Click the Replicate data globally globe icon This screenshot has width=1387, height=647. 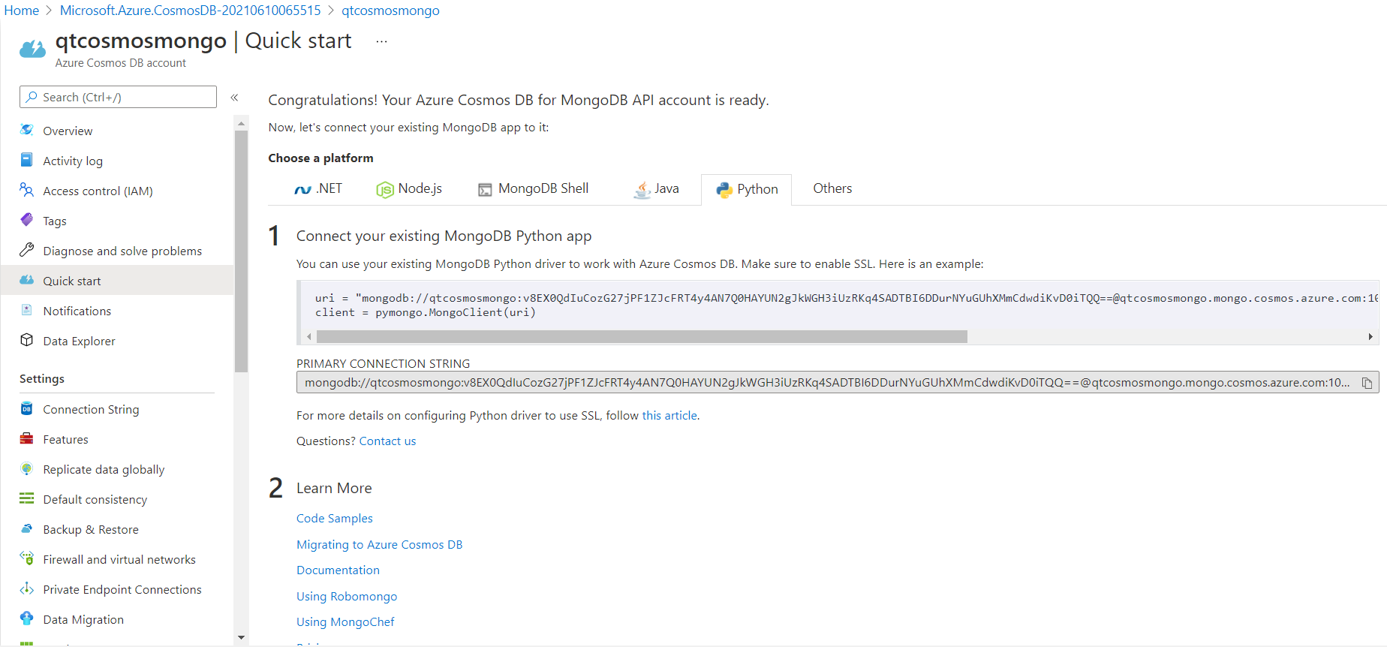coord(27,468)
